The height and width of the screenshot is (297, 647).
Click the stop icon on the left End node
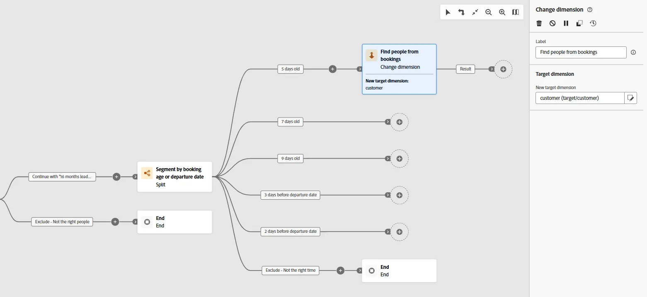[147, 222]
